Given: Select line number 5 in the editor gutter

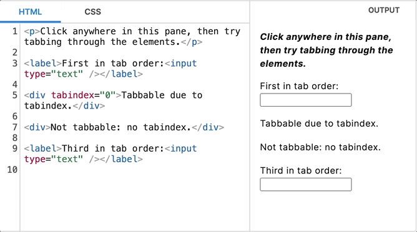Looking at the screenshot, I should (14, 95).
